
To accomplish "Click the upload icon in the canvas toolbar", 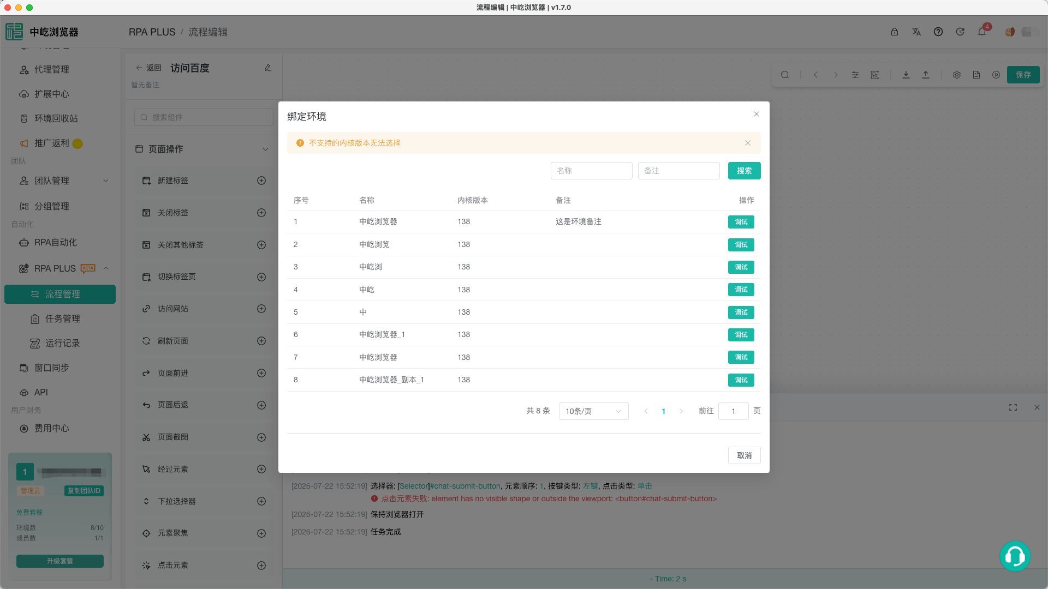I will coord(926,75).
